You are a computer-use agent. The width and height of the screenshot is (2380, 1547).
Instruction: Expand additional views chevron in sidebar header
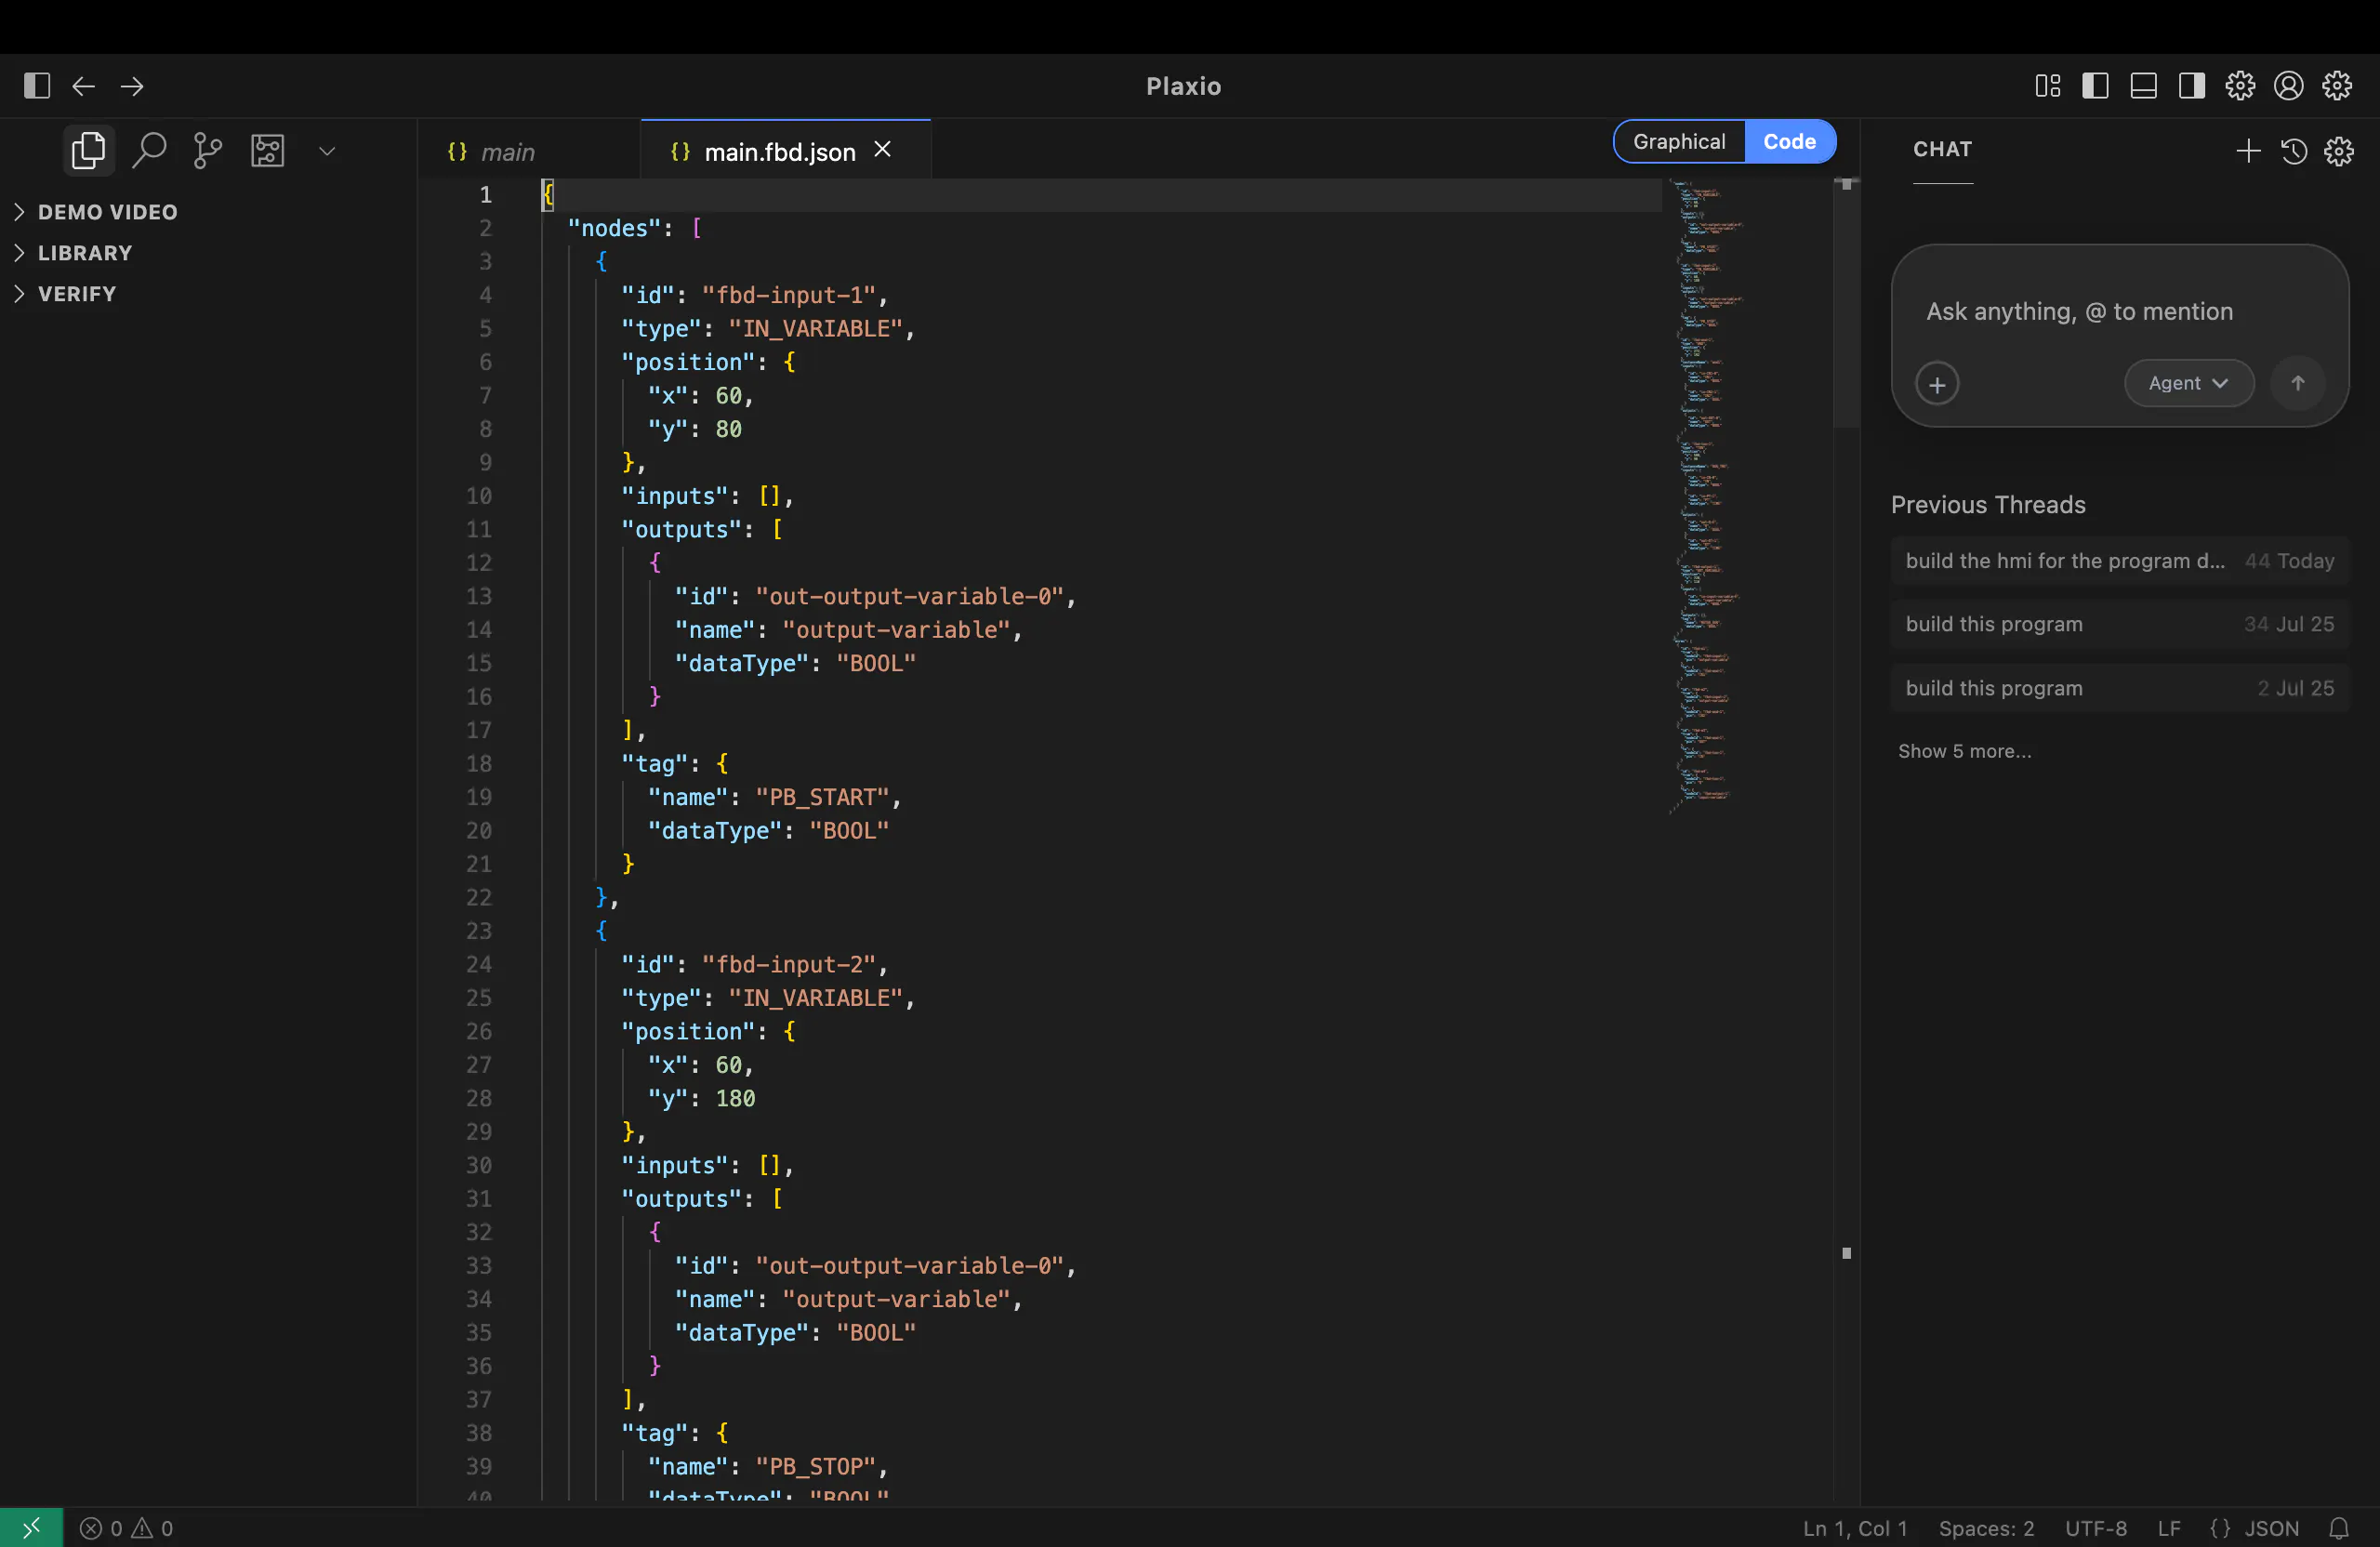[x=326, y=151]
